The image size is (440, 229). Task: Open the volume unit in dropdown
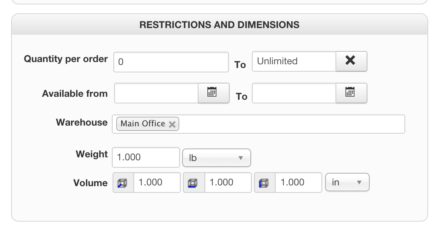347,182
